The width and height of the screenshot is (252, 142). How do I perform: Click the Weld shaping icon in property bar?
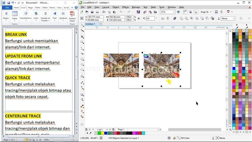(181, 19)
